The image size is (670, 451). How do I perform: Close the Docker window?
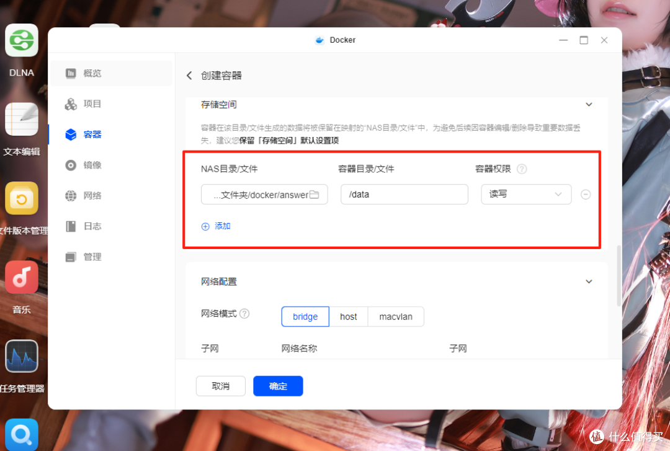604,40
